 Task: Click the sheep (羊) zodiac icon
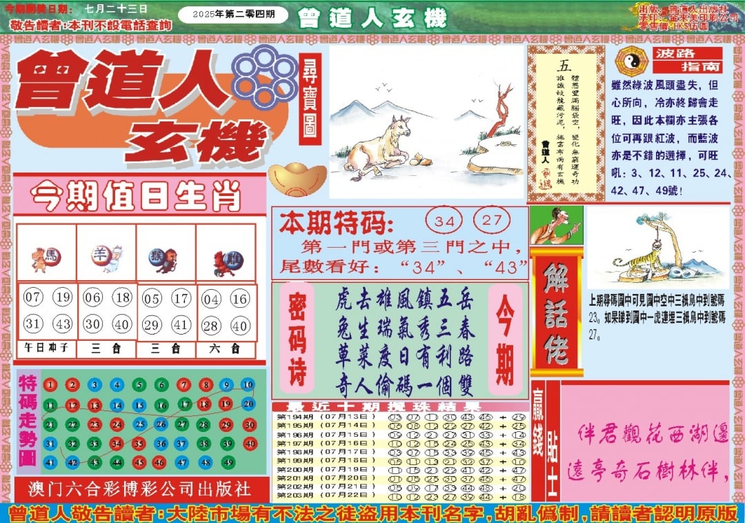click(x=106, y=258)
